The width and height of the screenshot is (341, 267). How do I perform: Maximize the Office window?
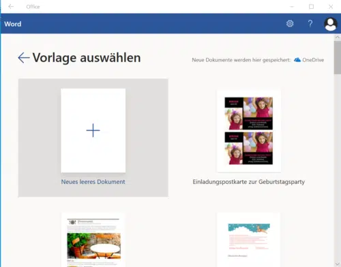(311, 7)
